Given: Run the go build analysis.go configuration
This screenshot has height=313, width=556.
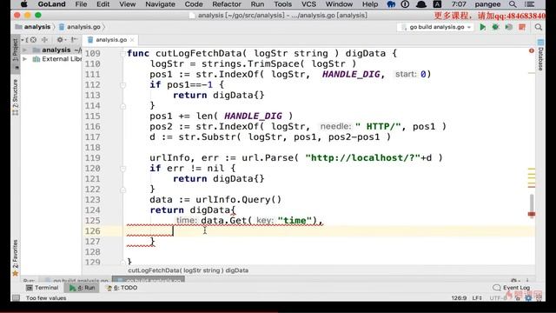Looking at the screenshot, I should (483, 27).
